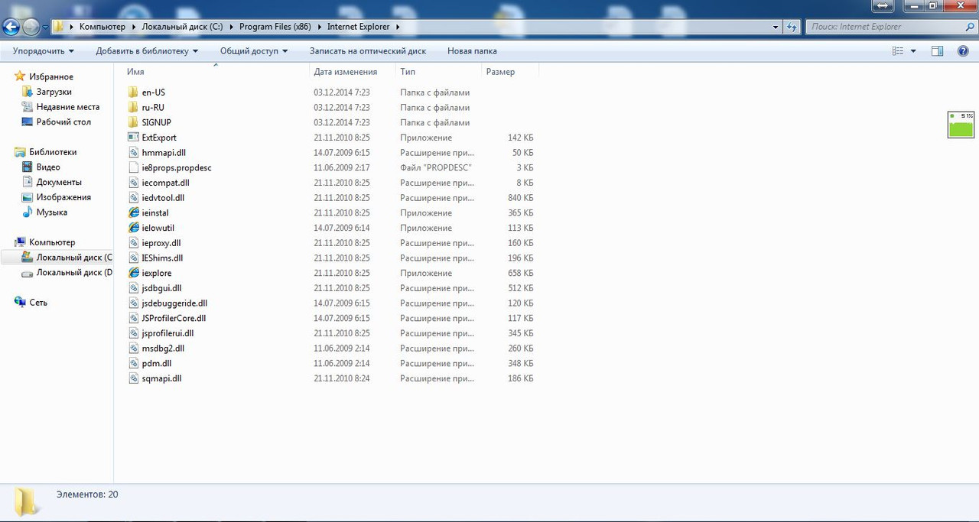Select the jsdebuggeride.dll file icon
The image size is (979, 522).
pos(134,303)
